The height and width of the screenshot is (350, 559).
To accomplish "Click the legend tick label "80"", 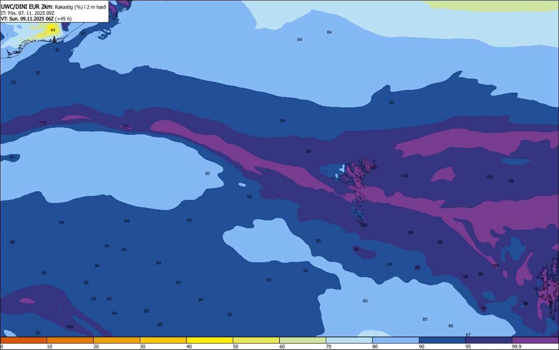I will [375, 347].
